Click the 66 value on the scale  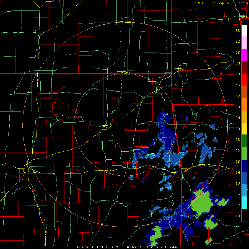click(x=238, y=30)
